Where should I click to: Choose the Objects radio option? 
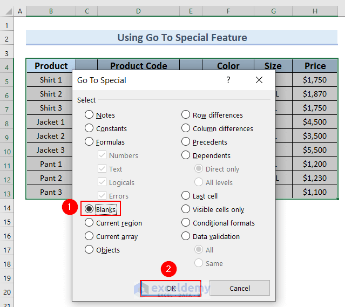(x=102, y=250)
